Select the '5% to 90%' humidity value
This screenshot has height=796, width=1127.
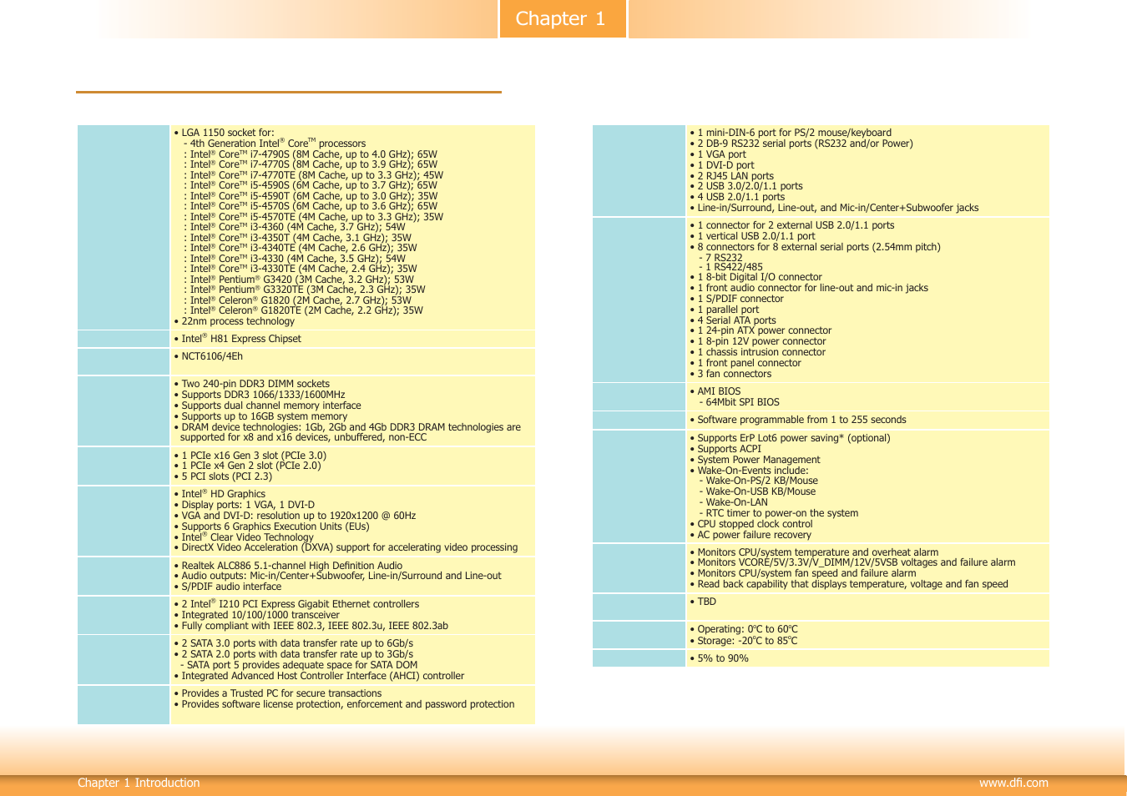[x=719, y=658]
